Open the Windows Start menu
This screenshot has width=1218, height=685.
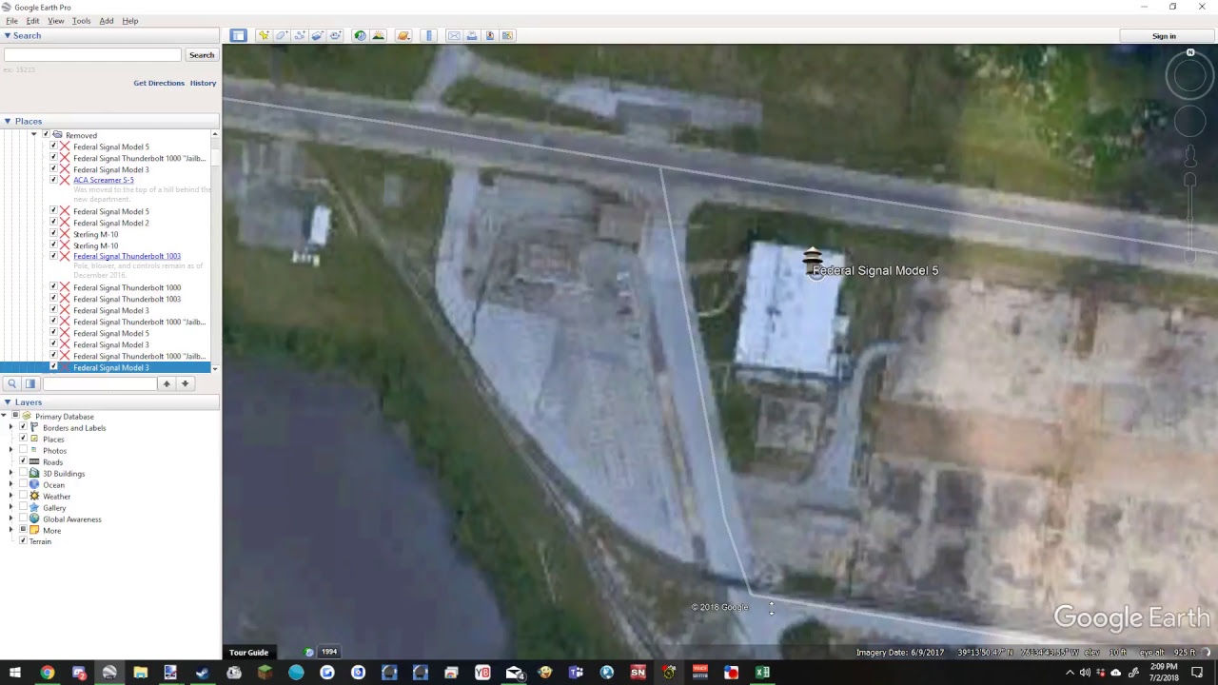pyautogui.click(x=15, y=673)
